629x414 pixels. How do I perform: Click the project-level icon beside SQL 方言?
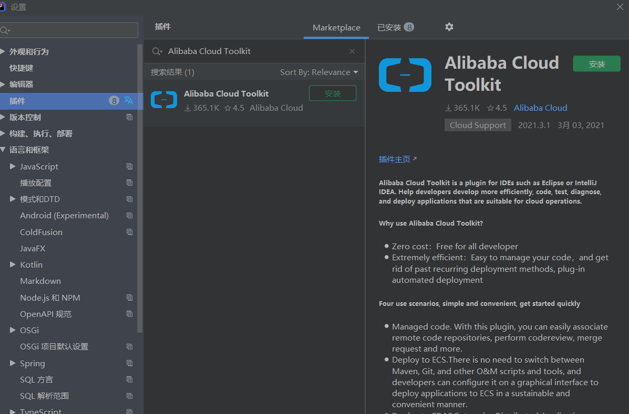[129, 379]
